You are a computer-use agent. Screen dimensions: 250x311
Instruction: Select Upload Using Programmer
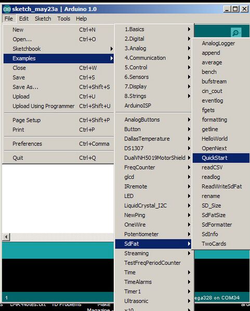[x=59, y=106]
